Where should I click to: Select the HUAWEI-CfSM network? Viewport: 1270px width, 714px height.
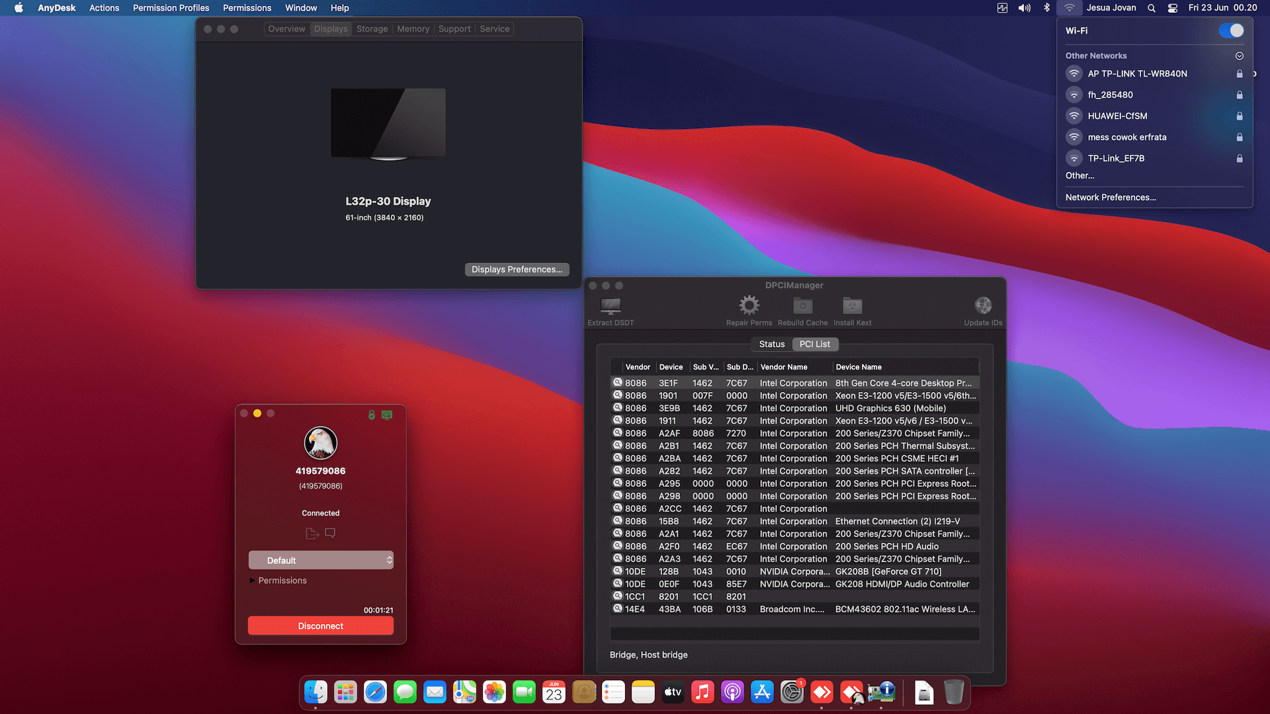coord(1117,116)
